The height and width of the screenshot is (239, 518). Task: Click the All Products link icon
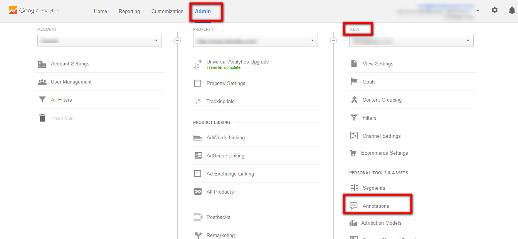point(198,192)
